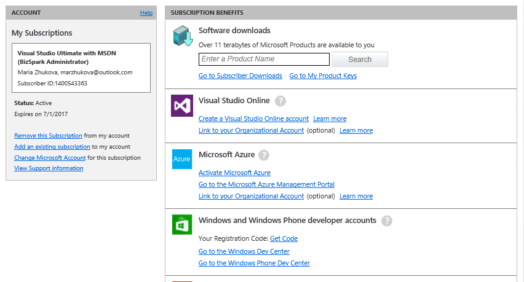Click Learn more next to Create account
The image size is (524, 282).
pos(330,119)
